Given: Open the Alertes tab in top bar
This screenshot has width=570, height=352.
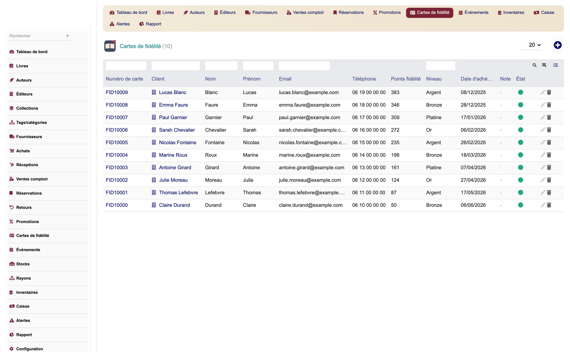Looking at the screenshot, I should click(120, 24).
